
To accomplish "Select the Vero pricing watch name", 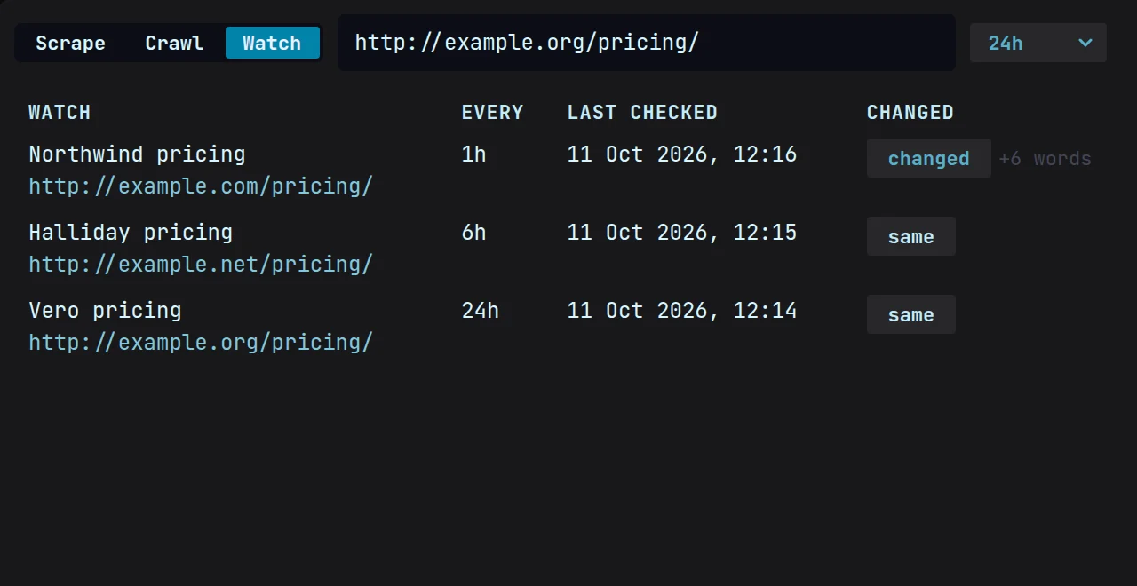I will tap(105, 311).
